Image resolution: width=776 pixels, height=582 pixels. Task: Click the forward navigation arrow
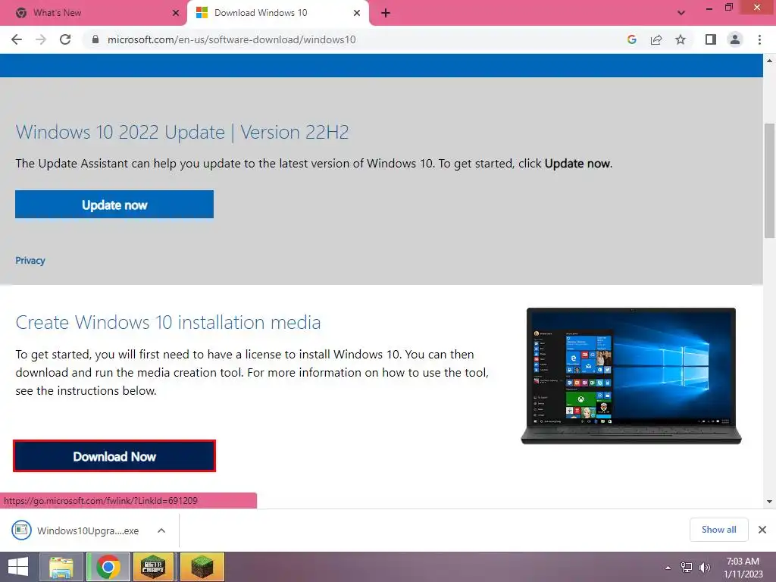click(41, 39)
